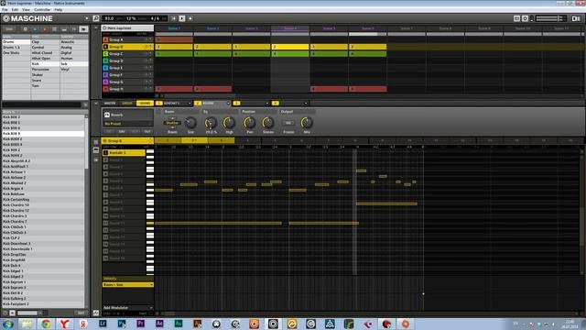Select Group F icon
Screen dimensions: 586x330
pos(105,75)
